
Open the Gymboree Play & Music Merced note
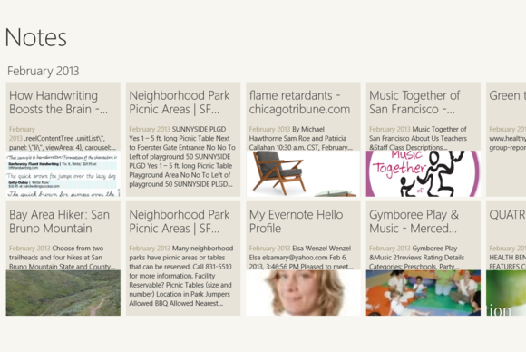click(x=424, y=259)
